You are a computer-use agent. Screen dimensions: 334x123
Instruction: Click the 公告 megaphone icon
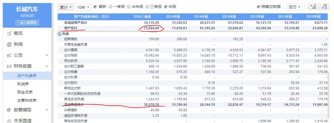[x=9, y=55]
